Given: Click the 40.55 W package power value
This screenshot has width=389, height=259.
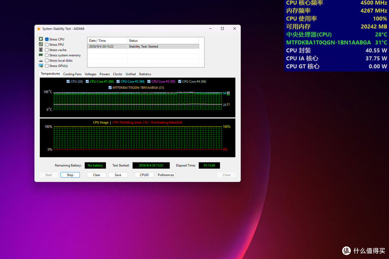Looking at the screenshot, I should coord(376,50).
